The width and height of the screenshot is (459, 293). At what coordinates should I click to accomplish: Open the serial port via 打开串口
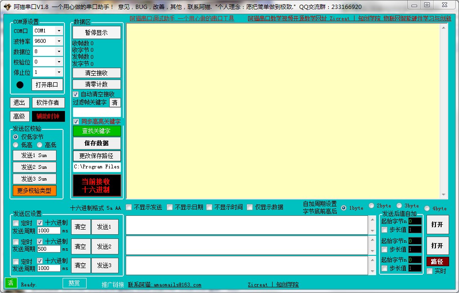point(47,85)
